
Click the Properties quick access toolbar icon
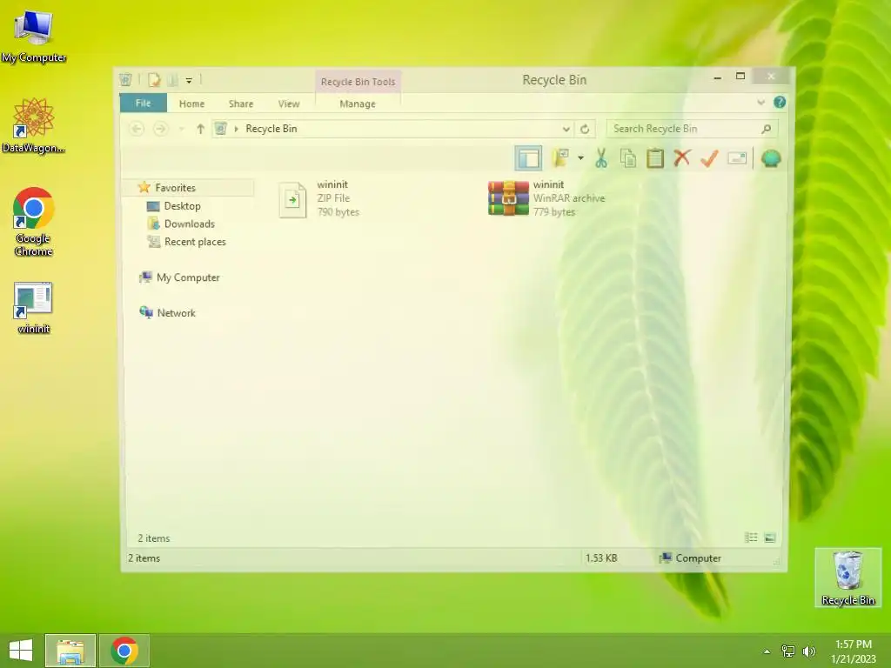point(154,80)
